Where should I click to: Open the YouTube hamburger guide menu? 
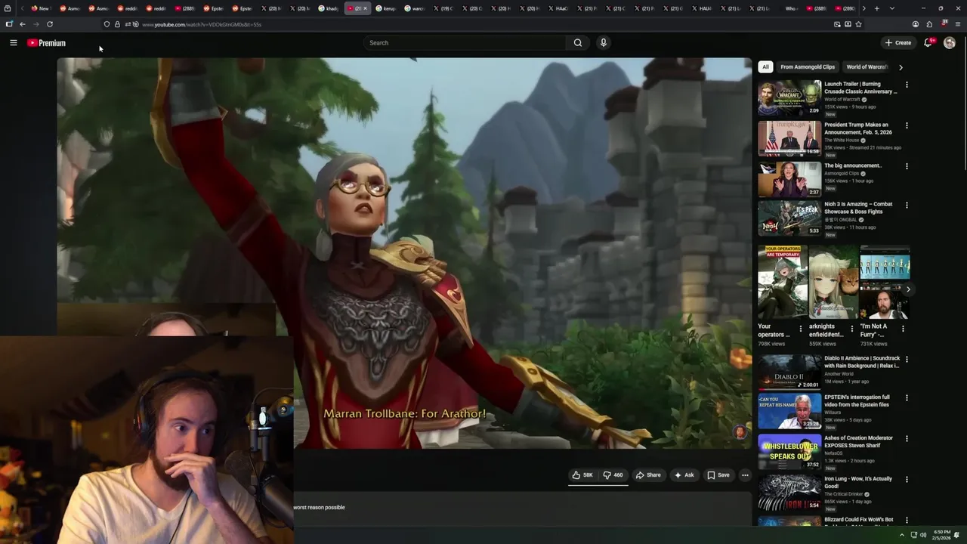pyautogui.click(x=13, y=43)
